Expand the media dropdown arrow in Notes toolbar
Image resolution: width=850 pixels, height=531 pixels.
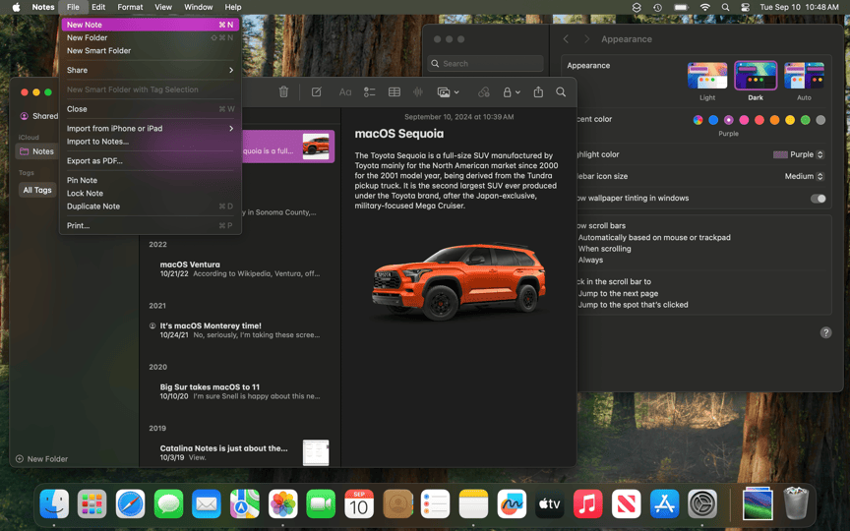coord(456,92)
